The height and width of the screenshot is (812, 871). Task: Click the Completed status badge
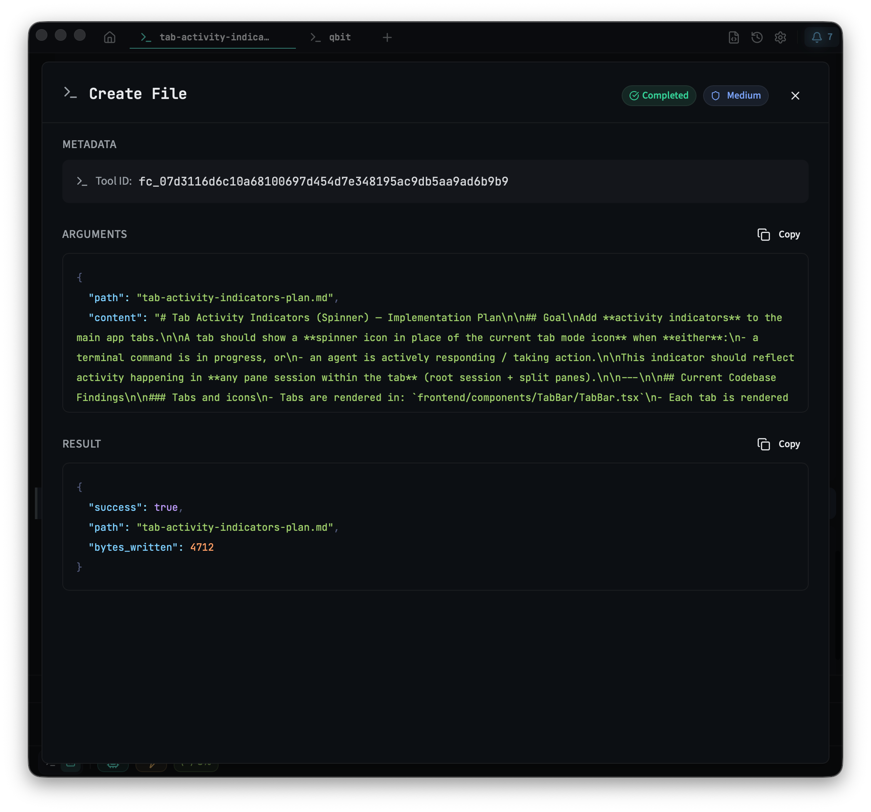(659, 96)
